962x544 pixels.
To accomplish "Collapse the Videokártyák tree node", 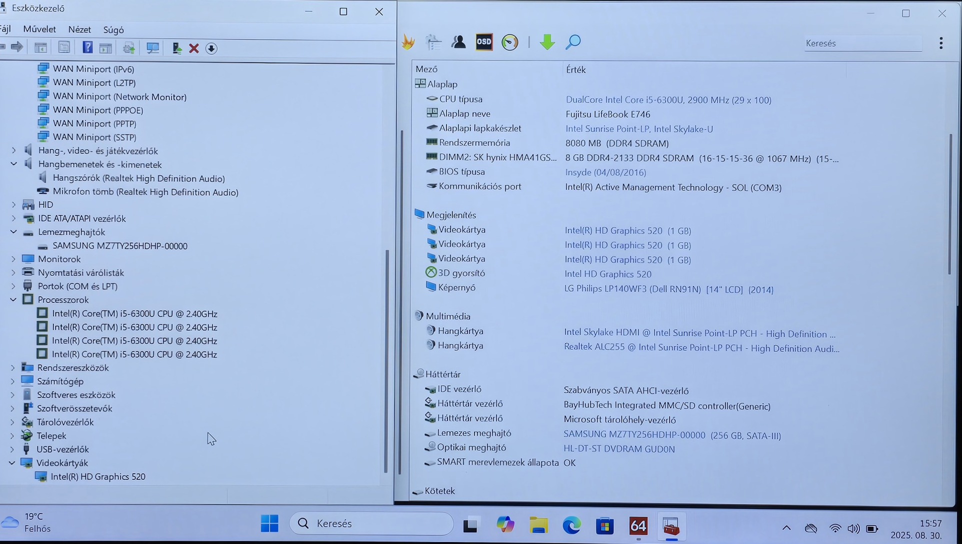I will click(x=12, y=463).
